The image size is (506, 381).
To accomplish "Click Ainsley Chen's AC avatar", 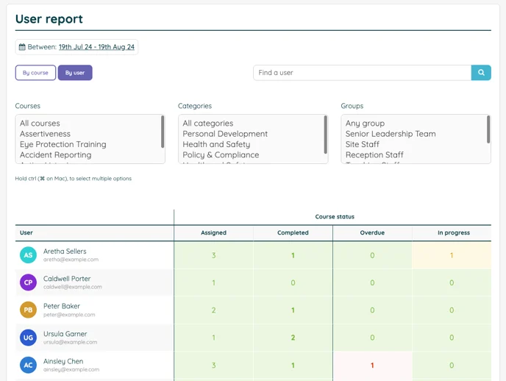I will pos(28,365).
